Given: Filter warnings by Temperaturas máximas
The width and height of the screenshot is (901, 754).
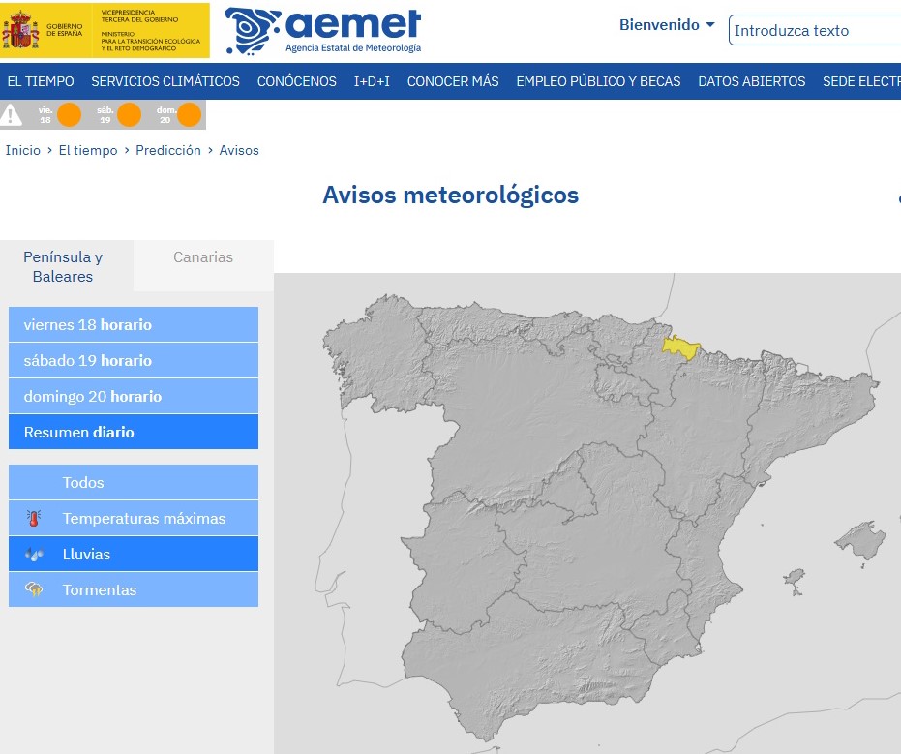Looking at the screenshot, I should point(134,519).
